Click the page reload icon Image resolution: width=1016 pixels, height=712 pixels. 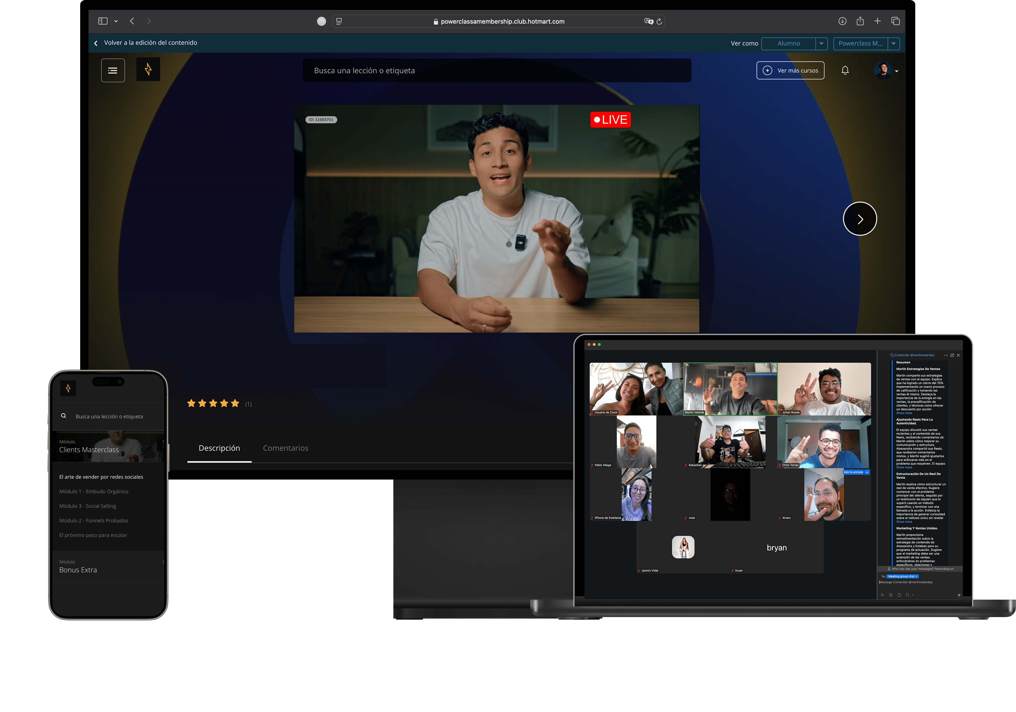[659, 21]
